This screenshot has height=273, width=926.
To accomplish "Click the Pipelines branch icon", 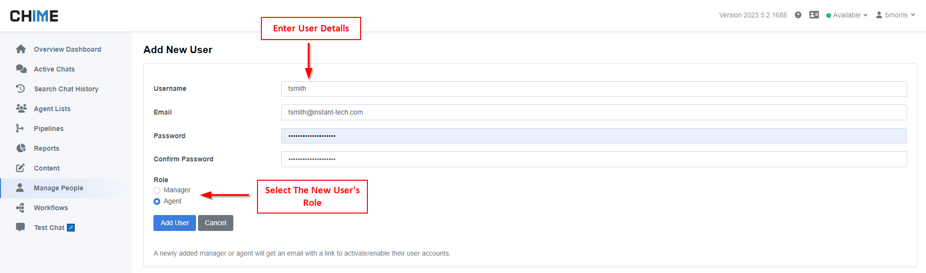I will (19, 128).
